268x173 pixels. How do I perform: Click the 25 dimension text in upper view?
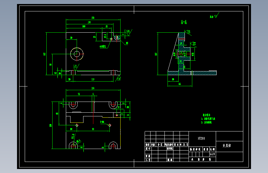click(107, 26)
